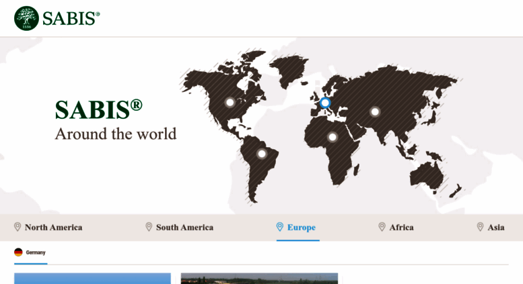Choose the Germany country tab

[30, 252]
